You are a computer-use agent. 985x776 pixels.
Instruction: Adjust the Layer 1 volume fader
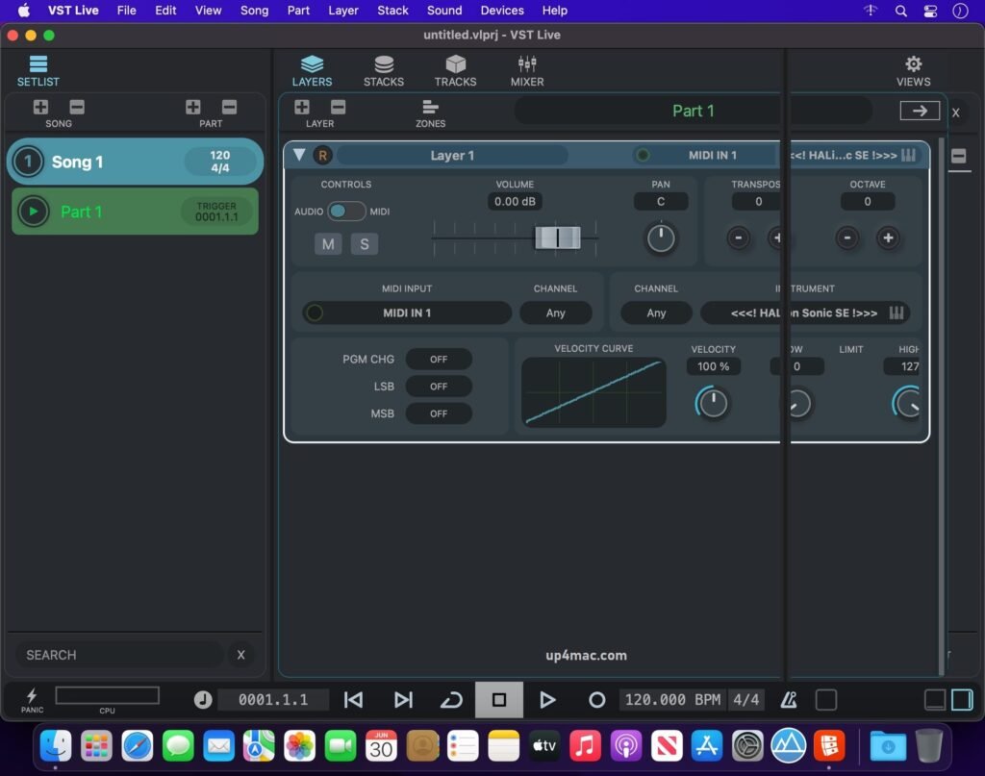pyautogui.click(x=558, y=238)
